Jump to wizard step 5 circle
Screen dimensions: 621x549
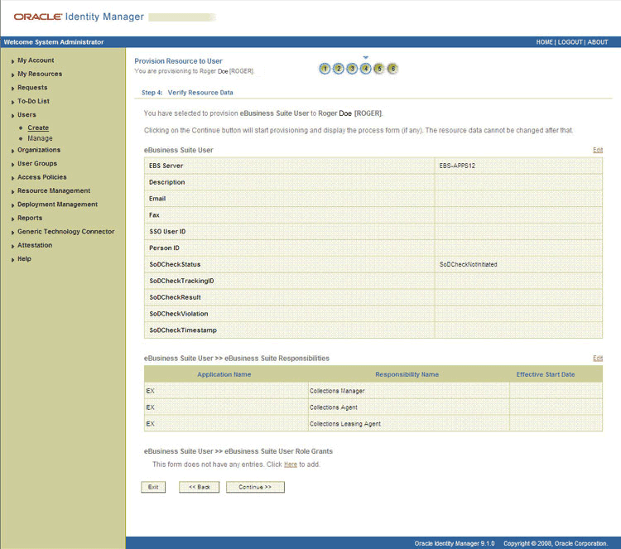pyautogui.click(x=379, y=69)
